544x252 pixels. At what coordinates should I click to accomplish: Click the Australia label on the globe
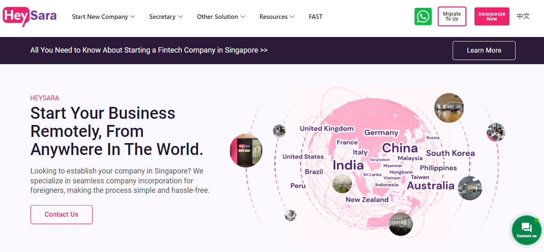tap(430, 185)
